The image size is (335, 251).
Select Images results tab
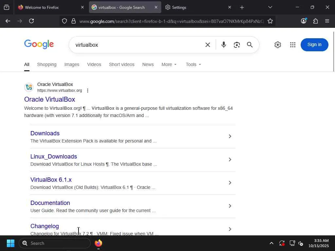(x=72, y=64)
